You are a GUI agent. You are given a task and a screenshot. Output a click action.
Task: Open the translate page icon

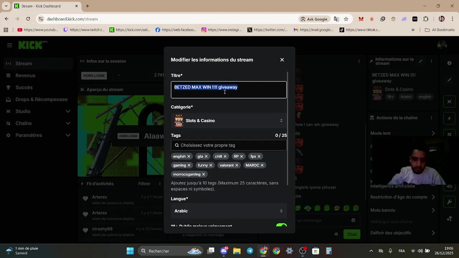[336, 19]
